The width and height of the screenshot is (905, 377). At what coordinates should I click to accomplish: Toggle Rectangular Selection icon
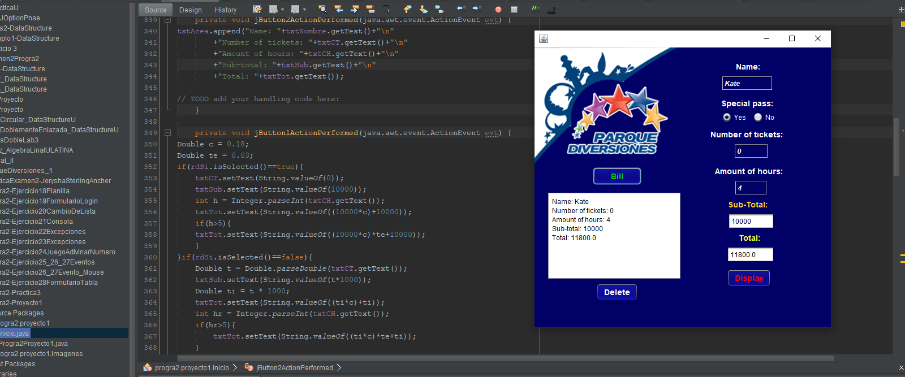pyautogui.click(x=386, y=9)
